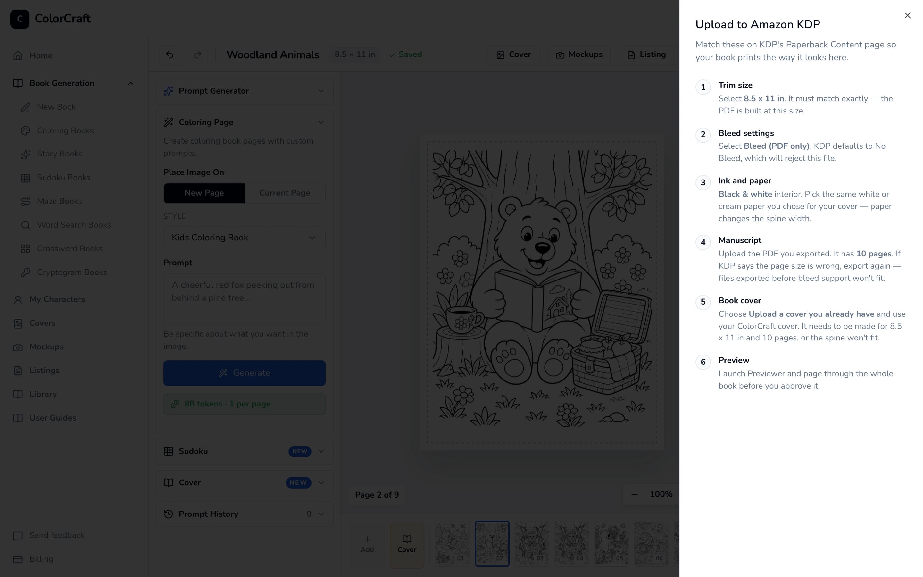Click the Generate button
Viewport: 923px width, 577px height.
coord(245,373)
